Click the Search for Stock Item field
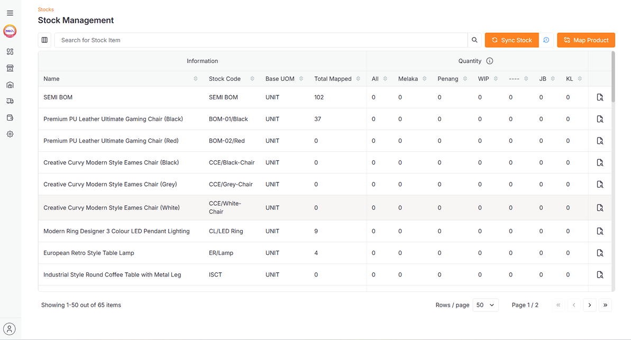 point(261,40)
